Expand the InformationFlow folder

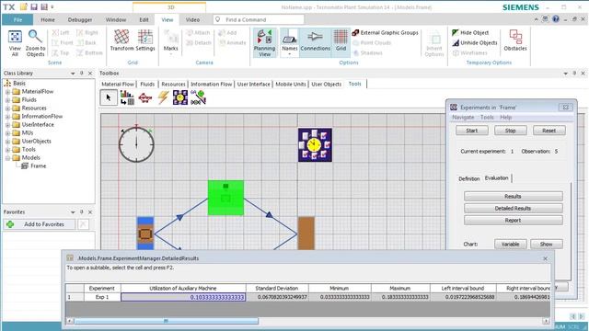pos(7,117)
